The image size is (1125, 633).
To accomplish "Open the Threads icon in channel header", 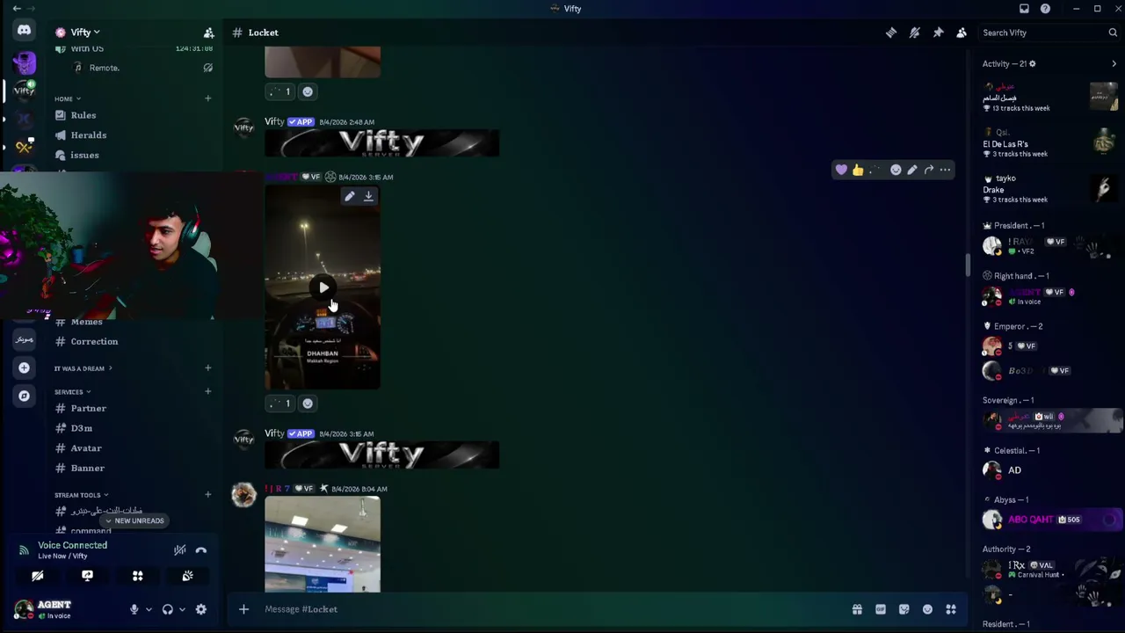I will tap(891, 33).
